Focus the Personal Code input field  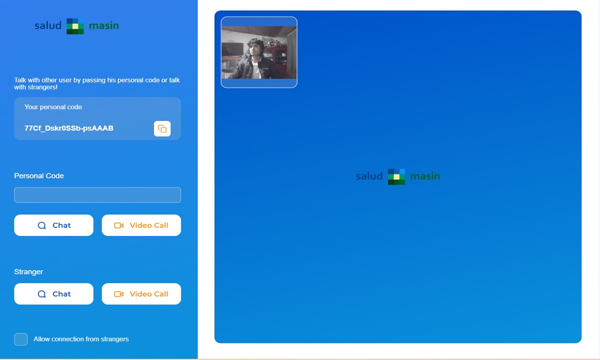point(97,195)
